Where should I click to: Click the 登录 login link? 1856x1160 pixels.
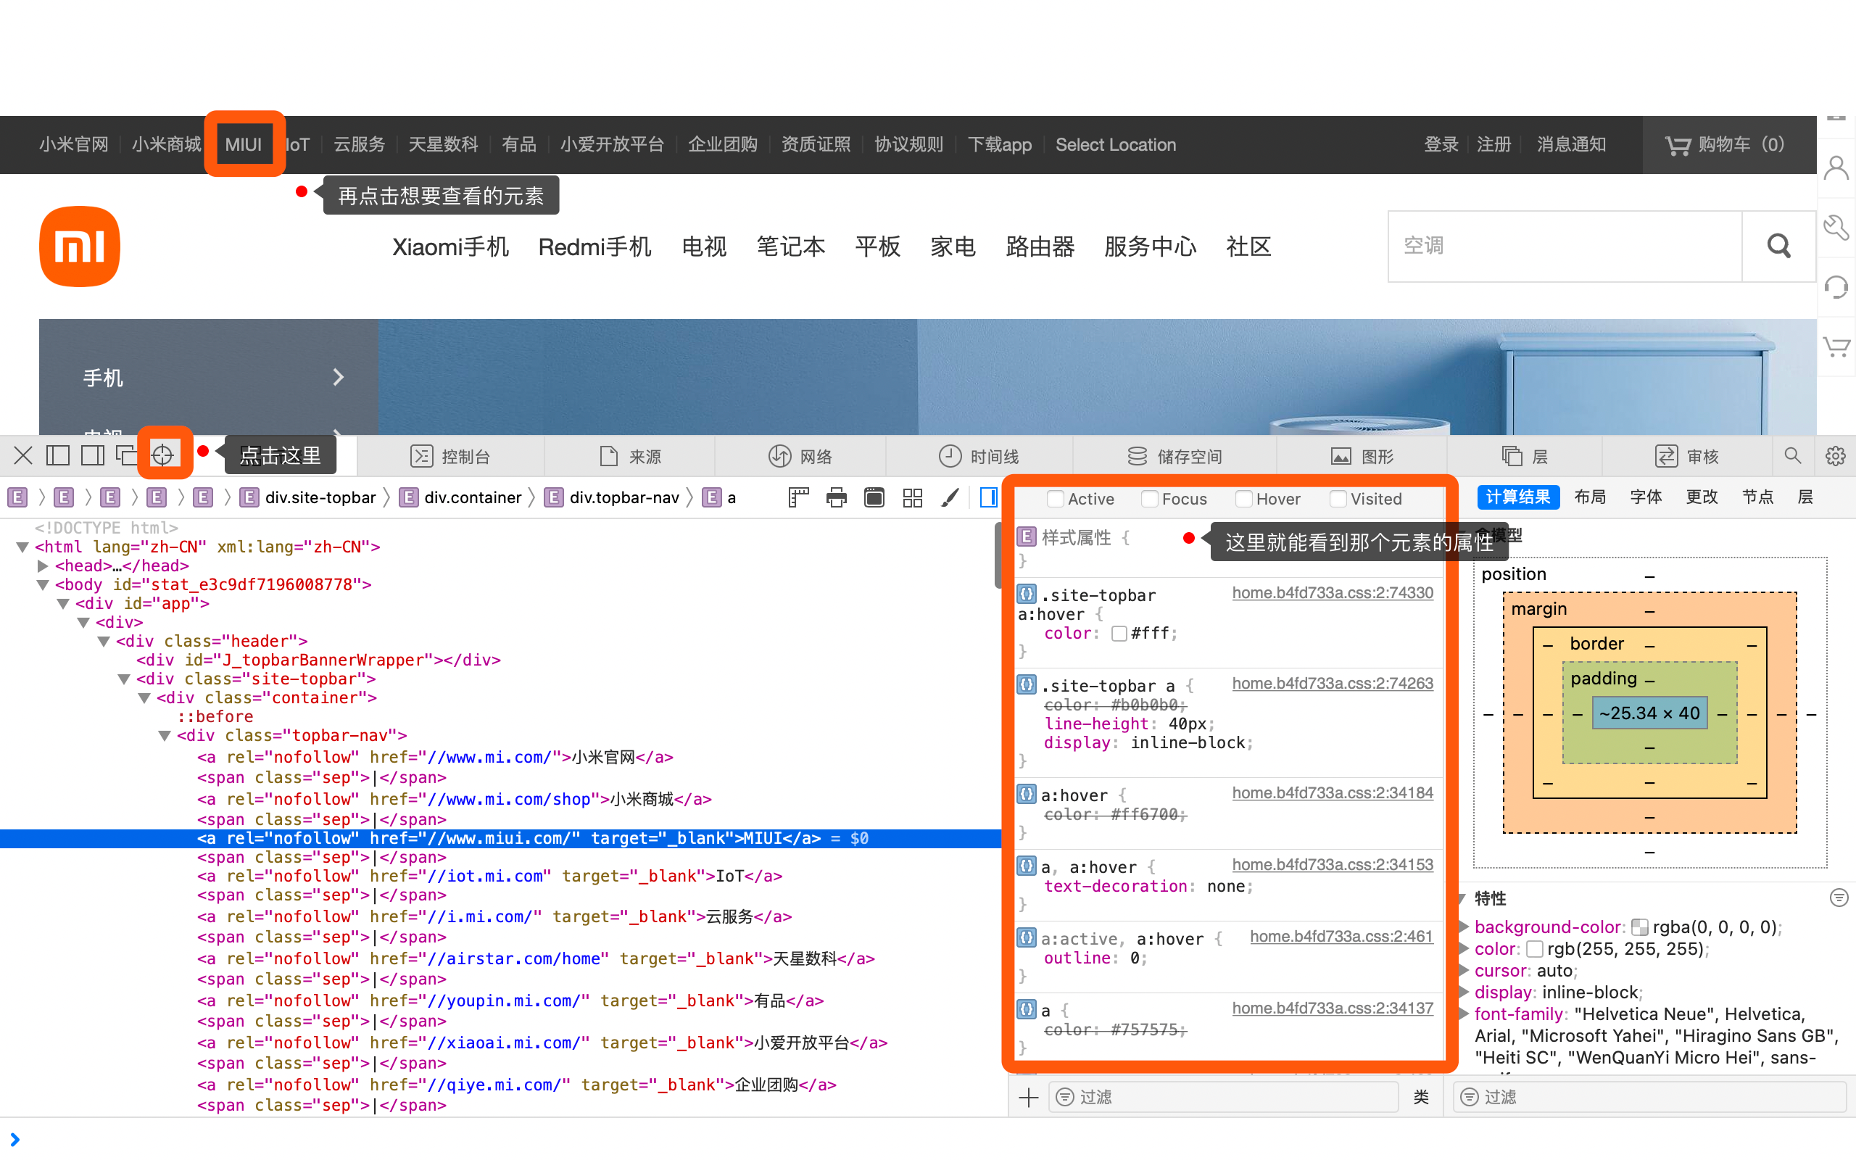click(x=1441, y=144)
